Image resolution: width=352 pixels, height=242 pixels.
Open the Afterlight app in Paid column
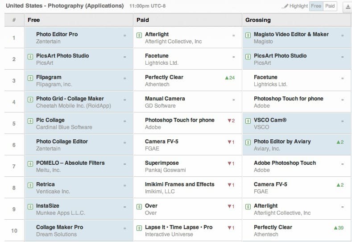[157, 34]
